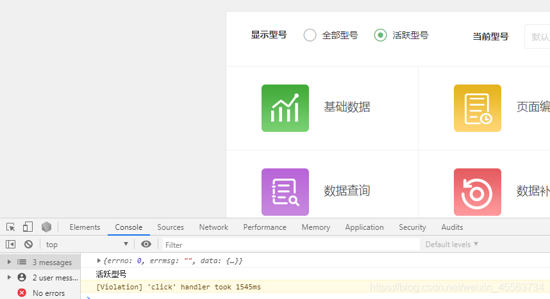
Task: Click the red No errors icon
Action: click(x=22, y=293)
